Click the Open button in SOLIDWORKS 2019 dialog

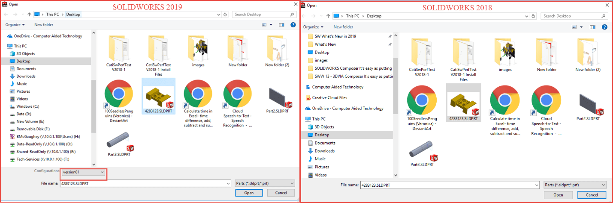(x=250, y=193)
